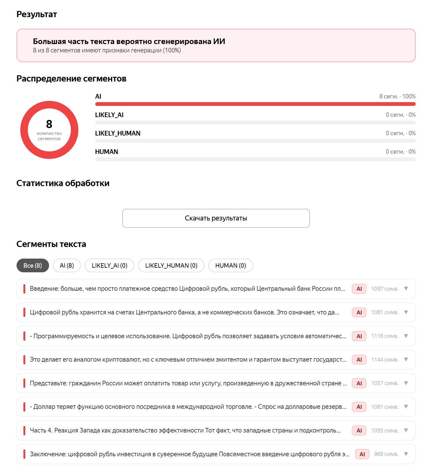Click the 'Скачать результаты' button
This screenshot has height=475, width=426.
[216, 218]
